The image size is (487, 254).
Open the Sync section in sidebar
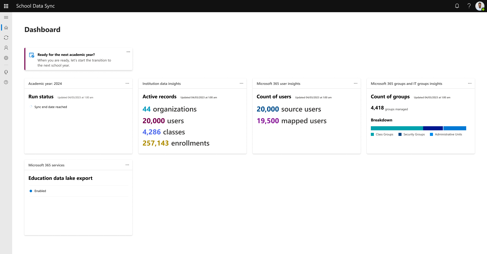[6, 38]
